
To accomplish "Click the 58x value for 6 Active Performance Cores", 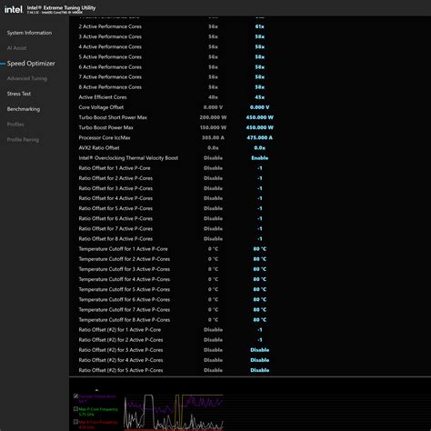I will (x=259, y=67).
